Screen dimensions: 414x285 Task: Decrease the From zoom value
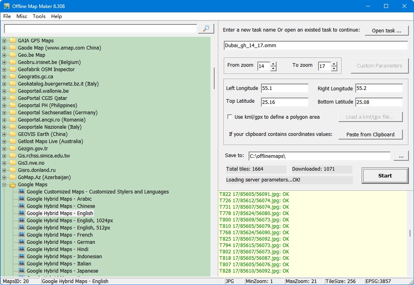273,68
